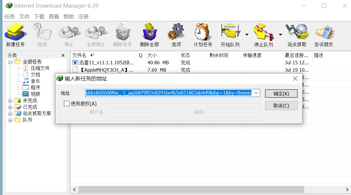
Task: Click the 全部停止 toolbar icon
Action: tap(96, 35)
